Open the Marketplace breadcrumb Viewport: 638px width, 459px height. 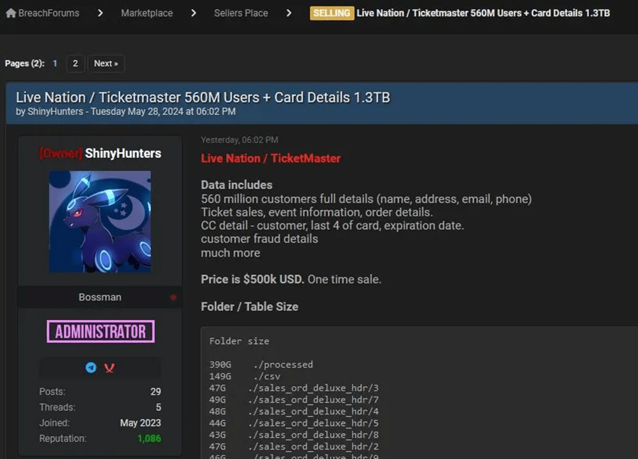click(147, 13)
